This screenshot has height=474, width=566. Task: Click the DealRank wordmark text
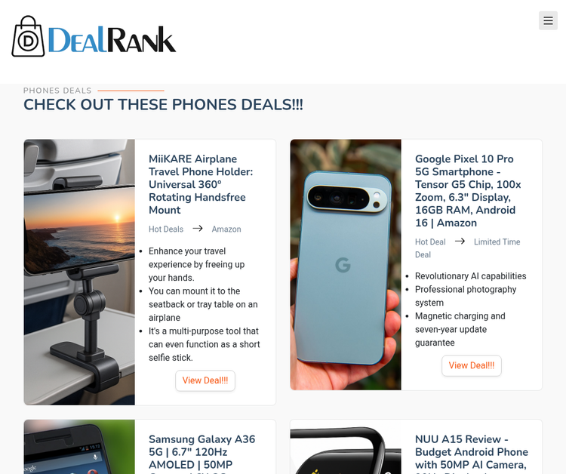coord(112,39)
